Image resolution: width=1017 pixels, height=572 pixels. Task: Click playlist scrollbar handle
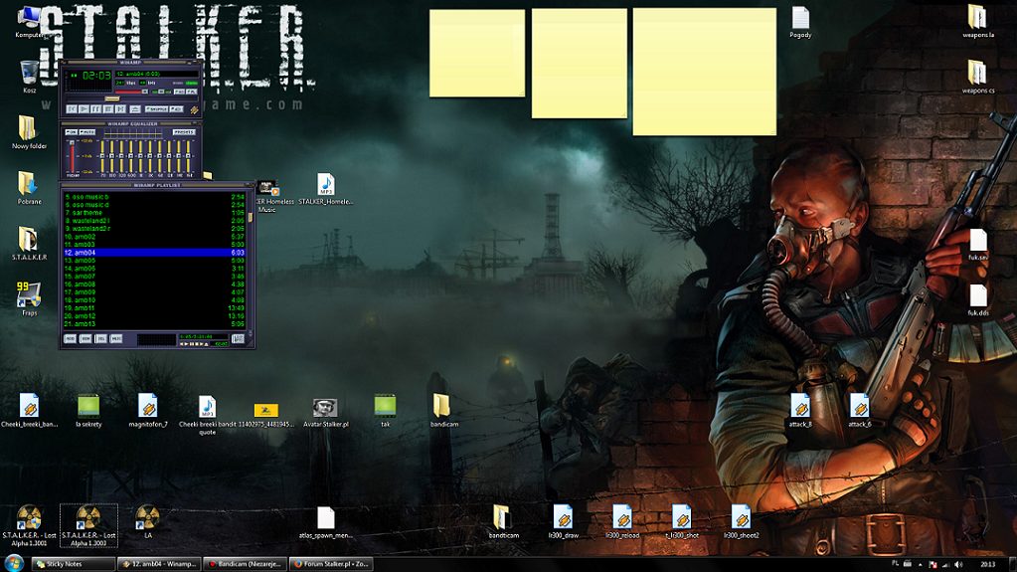point(250,218)
